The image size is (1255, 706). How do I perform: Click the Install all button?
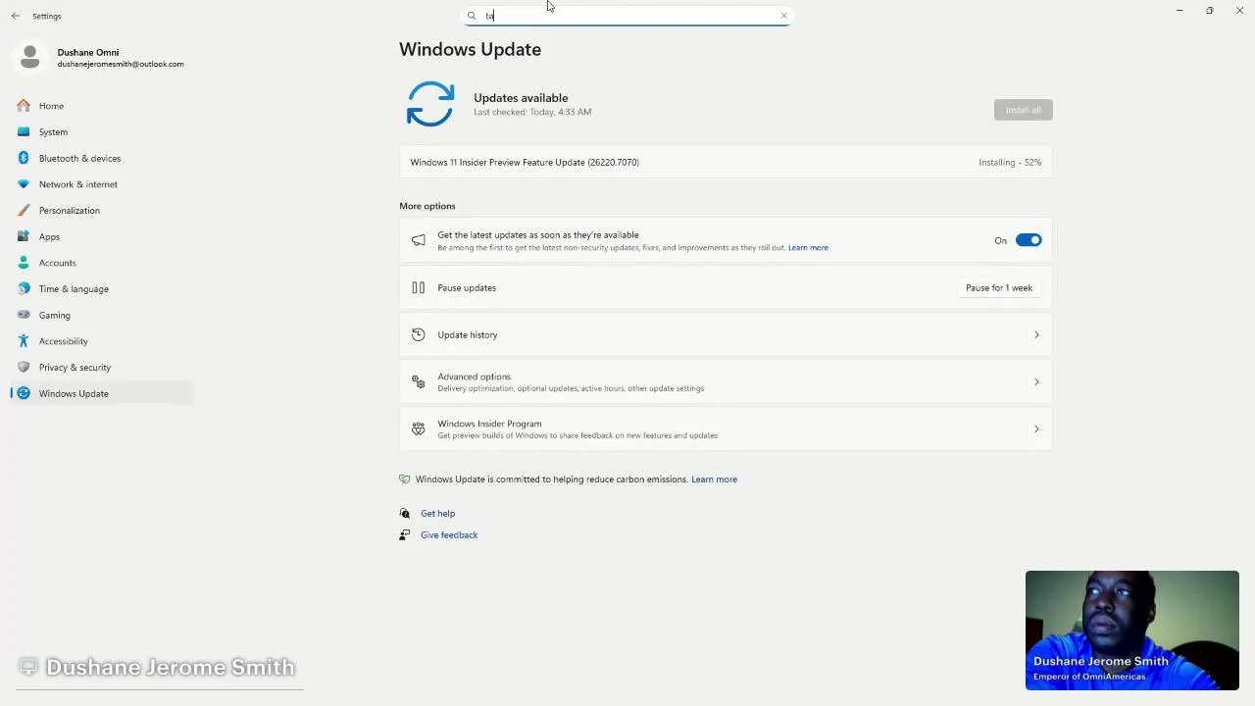[x=1023, y=110]
